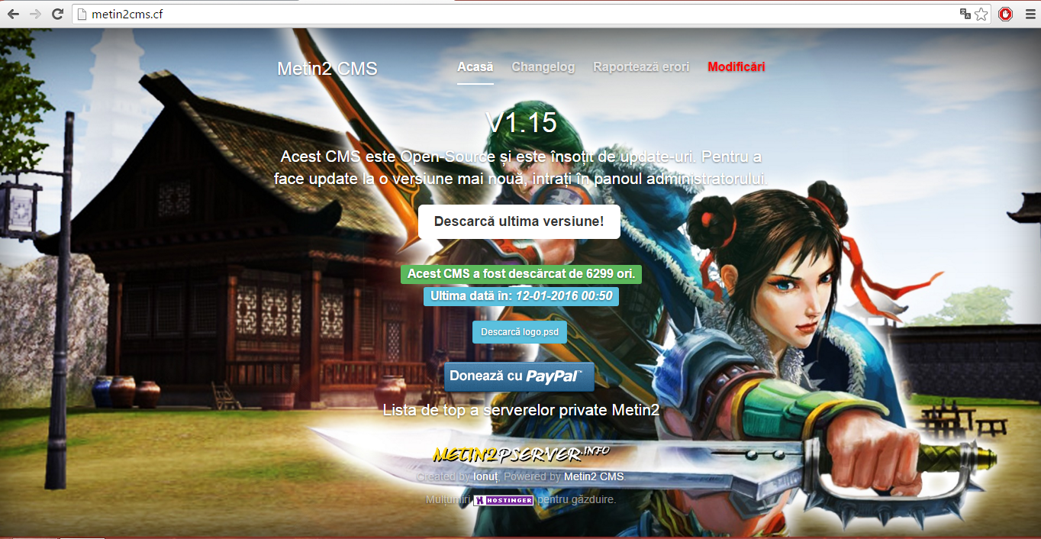Open the Ionuț author link
The width and height of the screenshot is (1041, 539).
pyautogui.click(x=485, y=476)
